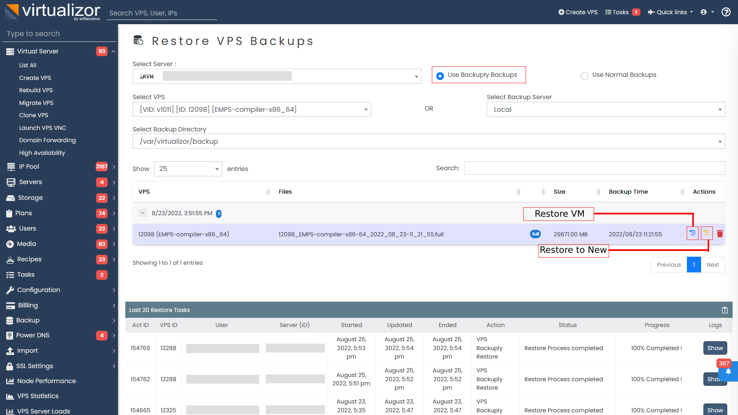Click the Plans clipboard sidebar icon
Image resolution: width=738 pixels, height=415 pixels.
10,213
